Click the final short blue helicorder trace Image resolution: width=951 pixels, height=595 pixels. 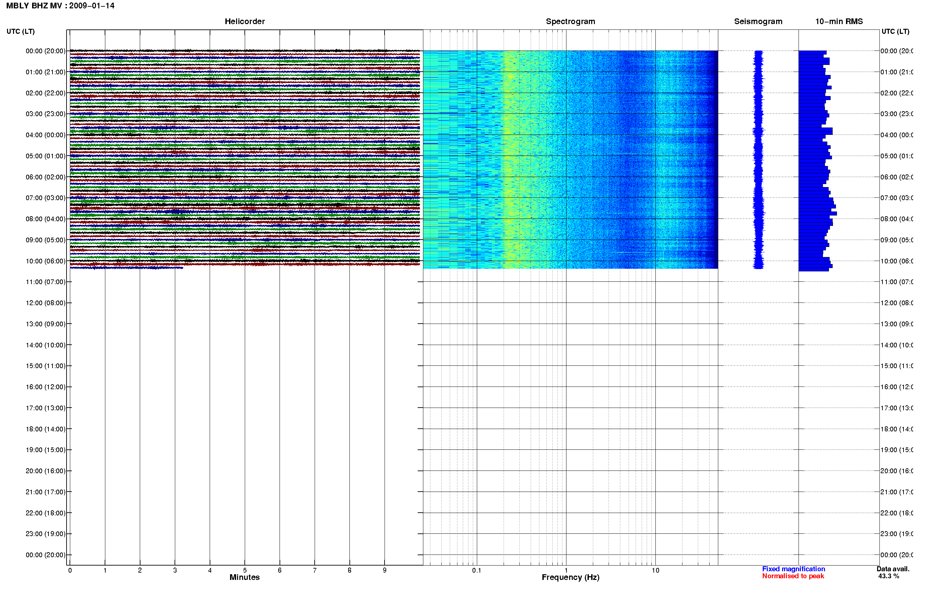[126, 268]
